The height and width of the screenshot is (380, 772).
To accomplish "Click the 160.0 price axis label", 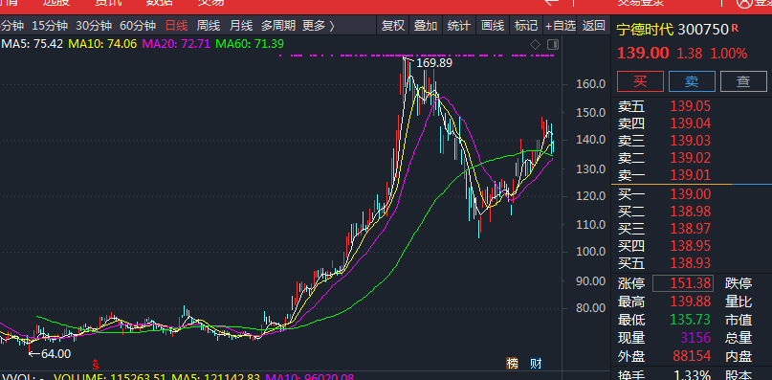I will point(591,84).
